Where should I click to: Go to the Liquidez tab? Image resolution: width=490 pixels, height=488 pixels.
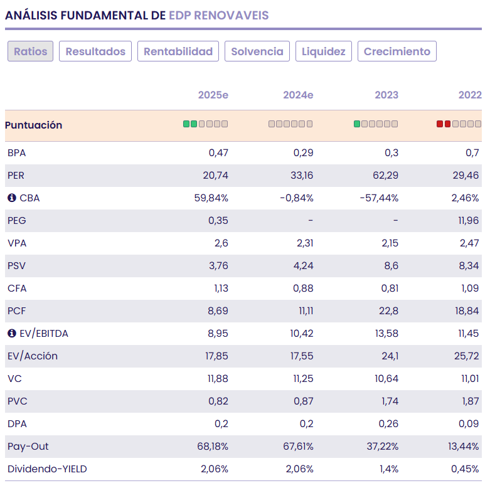click(324, 51)
